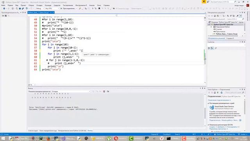Viewport: 250px width, 141px height.
Task: Select Python_Урок_7 .py file in Solution Explorer
Action: tap(227, 34)
